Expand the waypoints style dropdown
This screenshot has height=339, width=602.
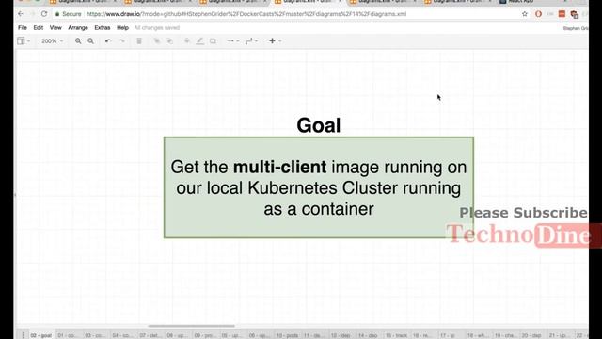point(251,40)
